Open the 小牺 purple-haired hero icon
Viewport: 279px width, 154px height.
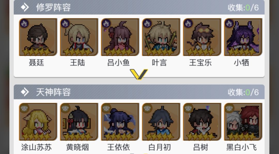coord(243,37)
